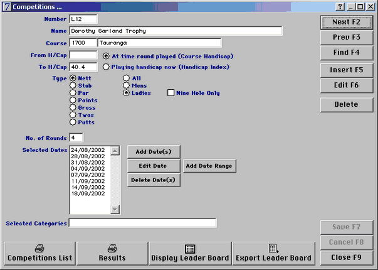Select the Ladies radio button
Screen dimensions: 378x270
point(127,93)
